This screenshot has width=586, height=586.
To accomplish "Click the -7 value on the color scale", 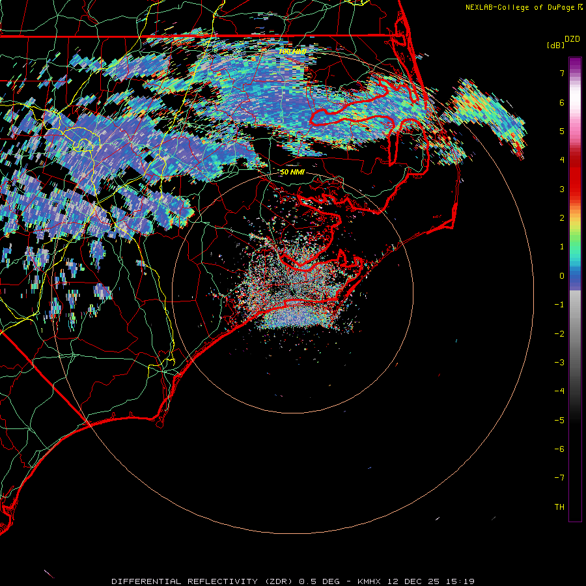I will click(559, 478).
